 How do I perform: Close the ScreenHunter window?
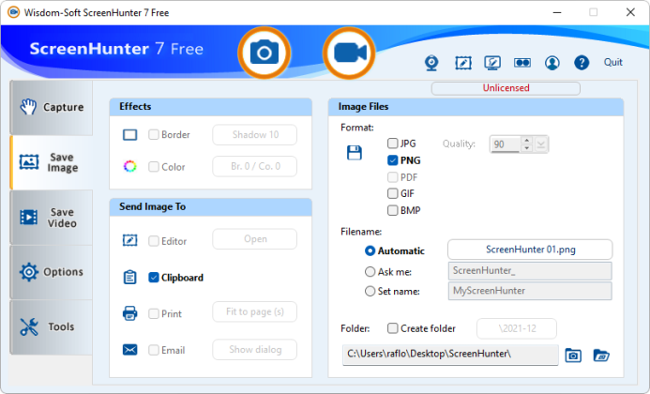click(630, 12)
